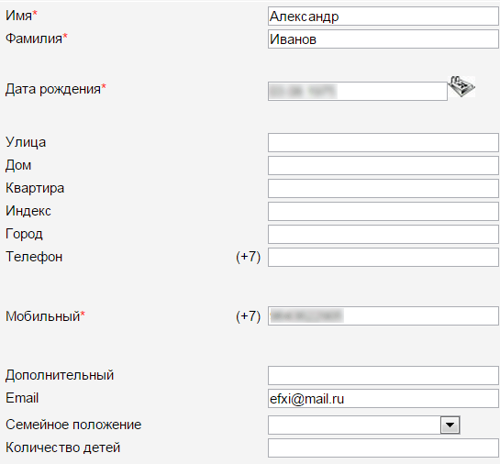Viewport: 500px width, 464px height.
Task: Focus the Индекс postal code field
Action: [x=383, y=211]
